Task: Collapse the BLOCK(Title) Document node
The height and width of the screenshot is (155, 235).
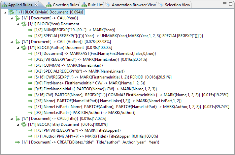Action: point(18,125)
